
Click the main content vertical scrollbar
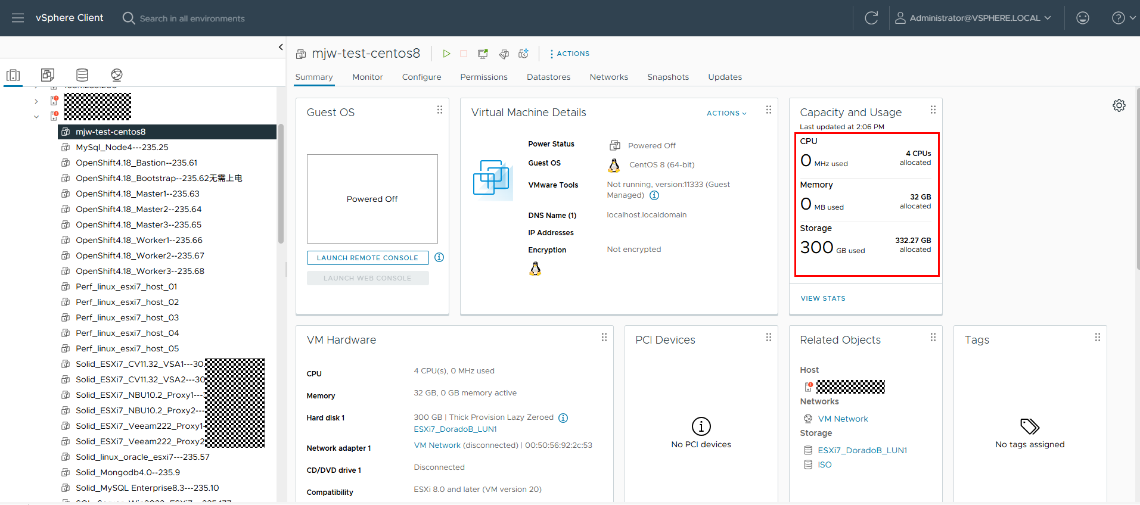click(1138, 179)
